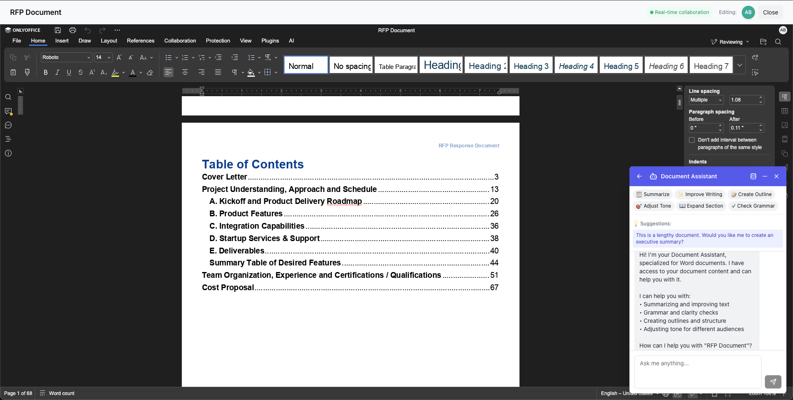The width and height of the screenshot is (793, 400).
Task: Open the Roboto font name dropdown
Action: pos(89,57)
